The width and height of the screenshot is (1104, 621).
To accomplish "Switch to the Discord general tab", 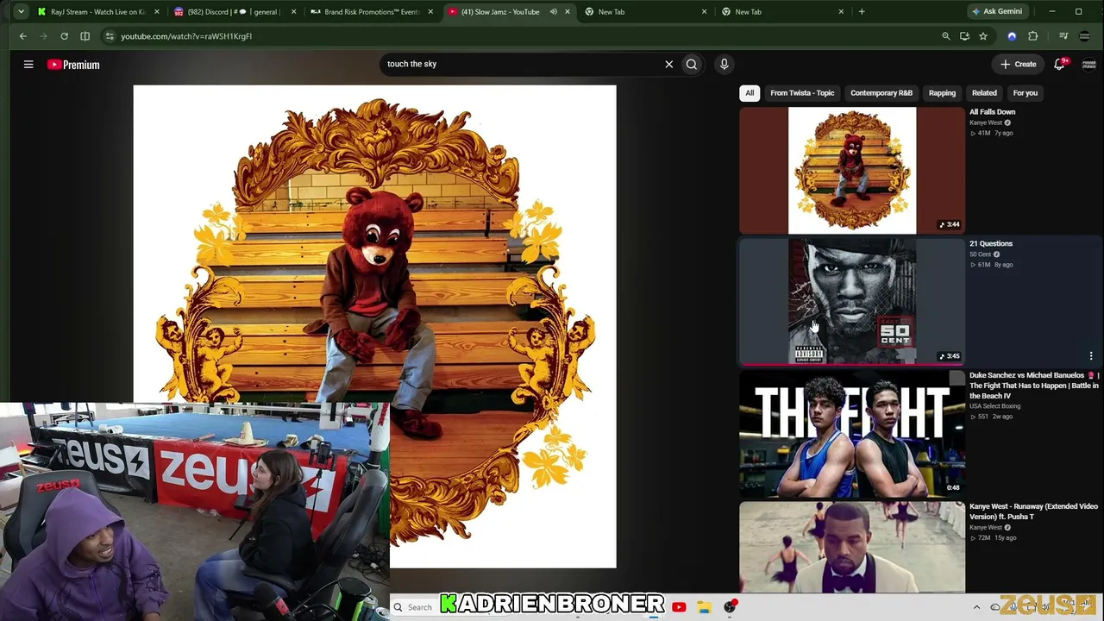I will (x=235, y=12).
